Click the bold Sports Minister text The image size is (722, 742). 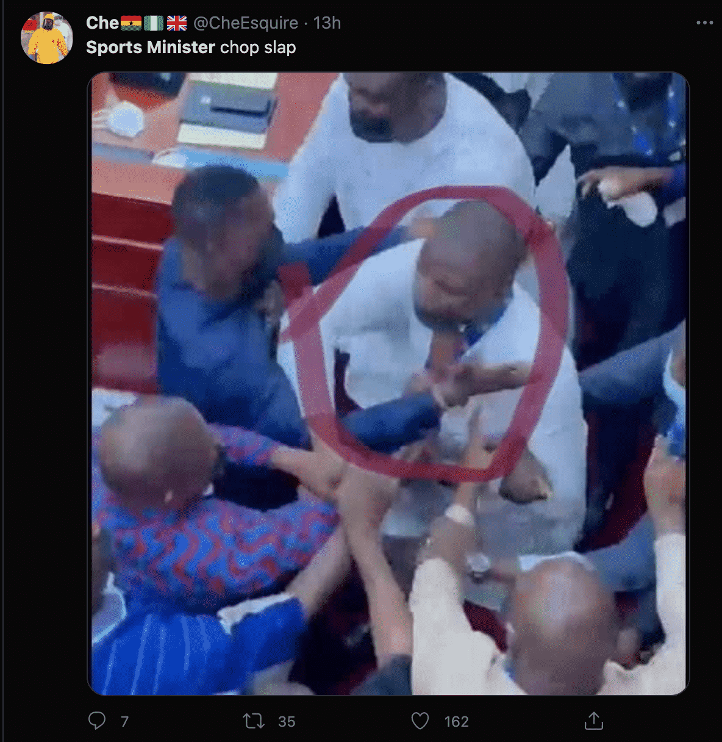(x=151, y=47)
